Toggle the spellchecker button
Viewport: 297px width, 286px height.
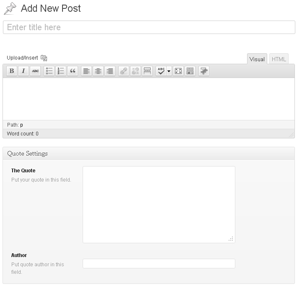click(161, 71)
